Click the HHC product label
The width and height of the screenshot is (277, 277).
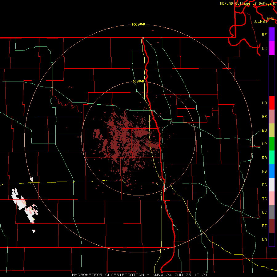pyautogui.click(x=270, y=18)
